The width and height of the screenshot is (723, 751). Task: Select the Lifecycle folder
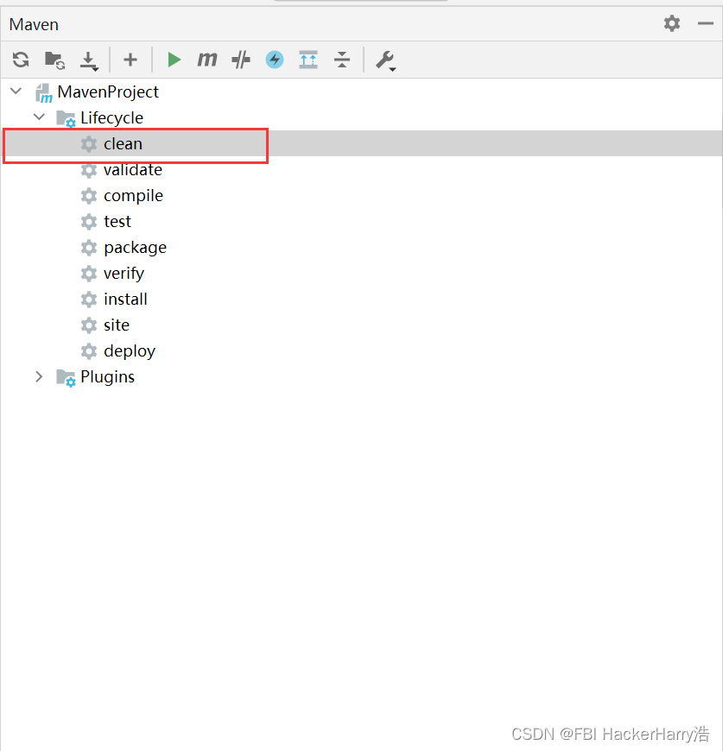pyautogui.click(x=111, y=117)
